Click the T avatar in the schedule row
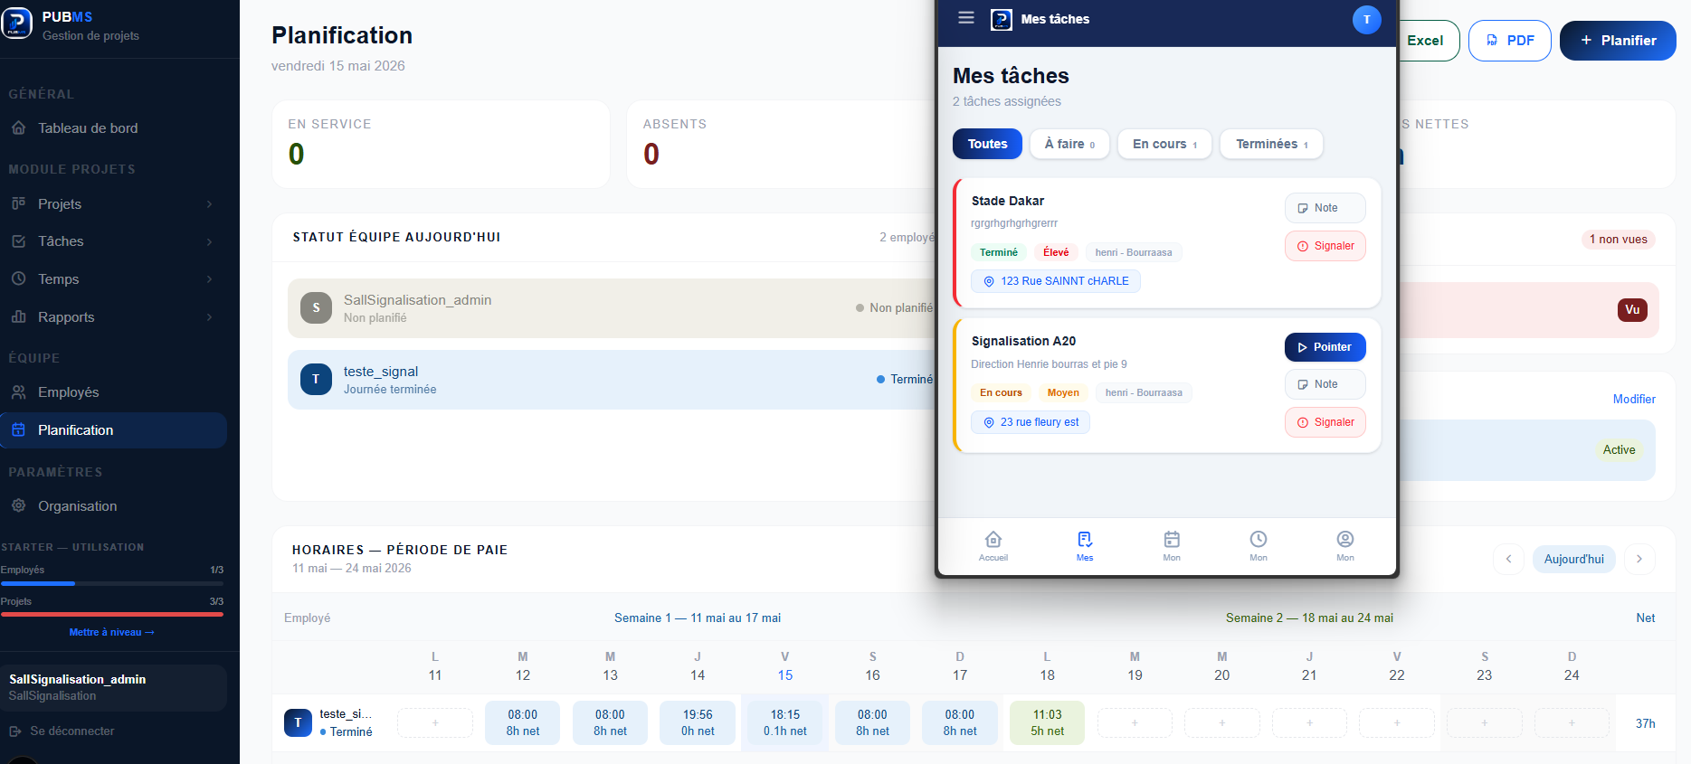 pos(298,722)
